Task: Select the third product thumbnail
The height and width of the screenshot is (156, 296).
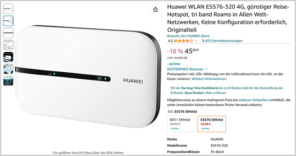Action: click(x=8, y=33)
